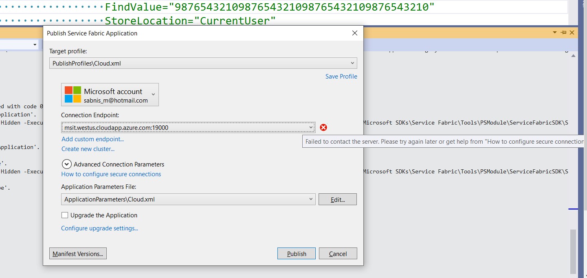The height and width of the screenshot is (278, 587).
Task: Open the Output window options dropdown arrow
Action: (x=555, y=33)
